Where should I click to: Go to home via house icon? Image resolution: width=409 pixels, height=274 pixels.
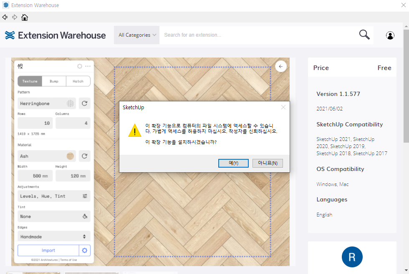[x=25, y=17]
